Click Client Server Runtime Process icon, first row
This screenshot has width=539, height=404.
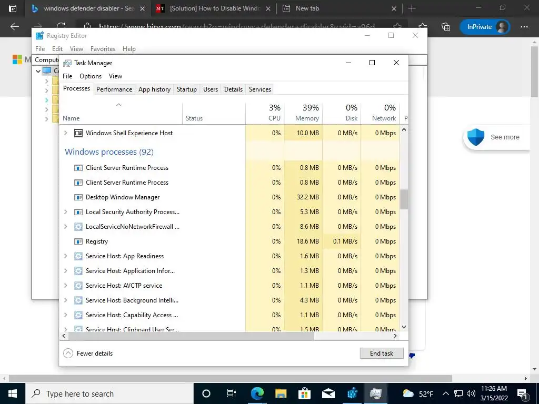(78, 168)
